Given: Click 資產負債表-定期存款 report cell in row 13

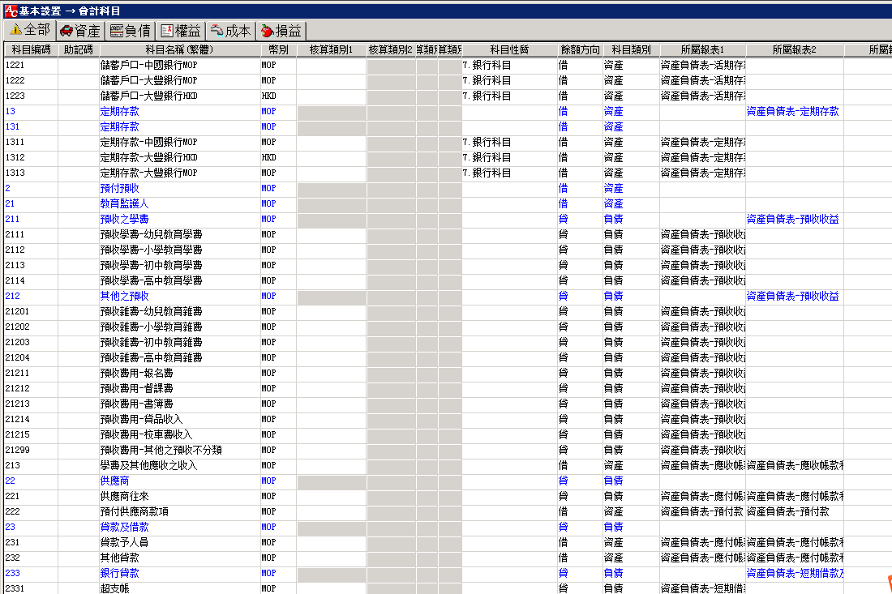Looking at the screenshot, I should (x=793, y=112).
